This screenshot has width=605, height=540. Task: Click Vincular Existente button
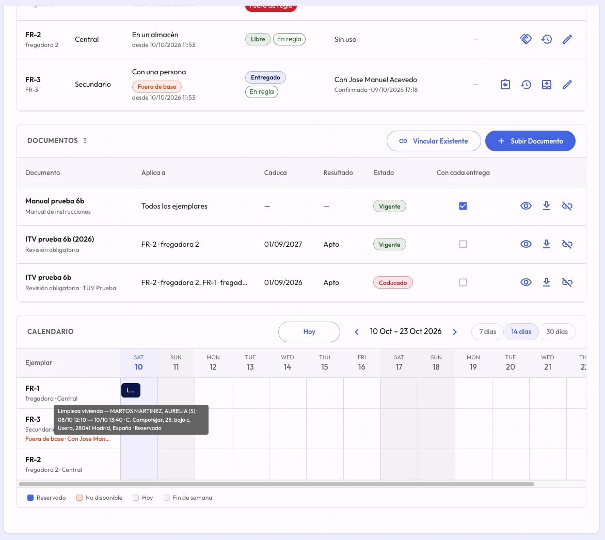[434, 141]
